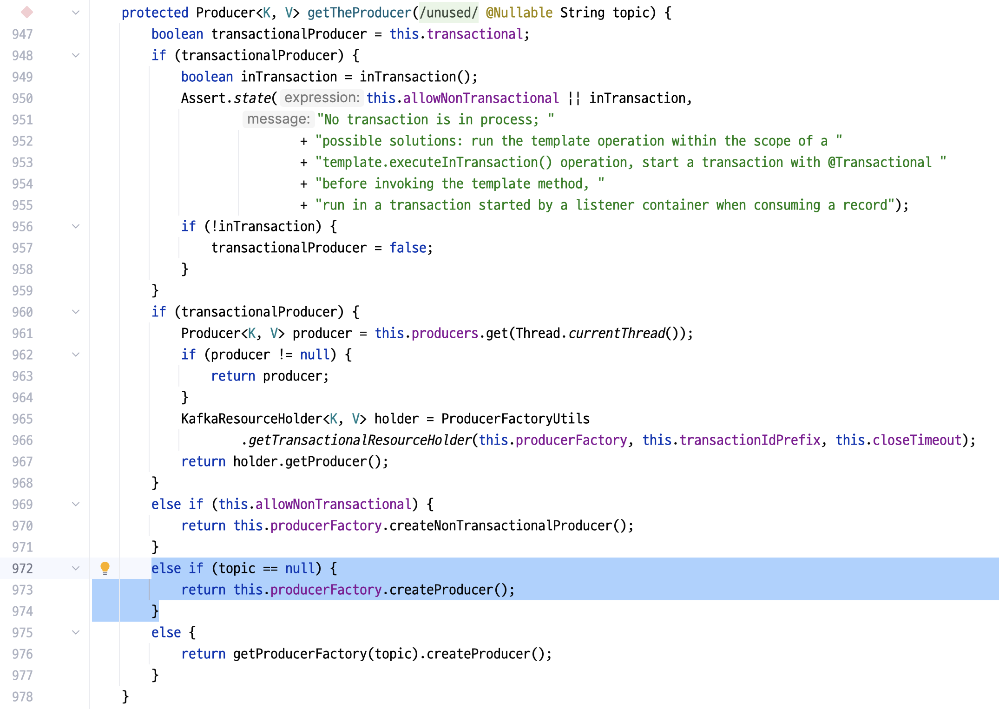Click the pink diamond gutter marker
Viewport: 999px width, 709px height.
coord(27,13)
